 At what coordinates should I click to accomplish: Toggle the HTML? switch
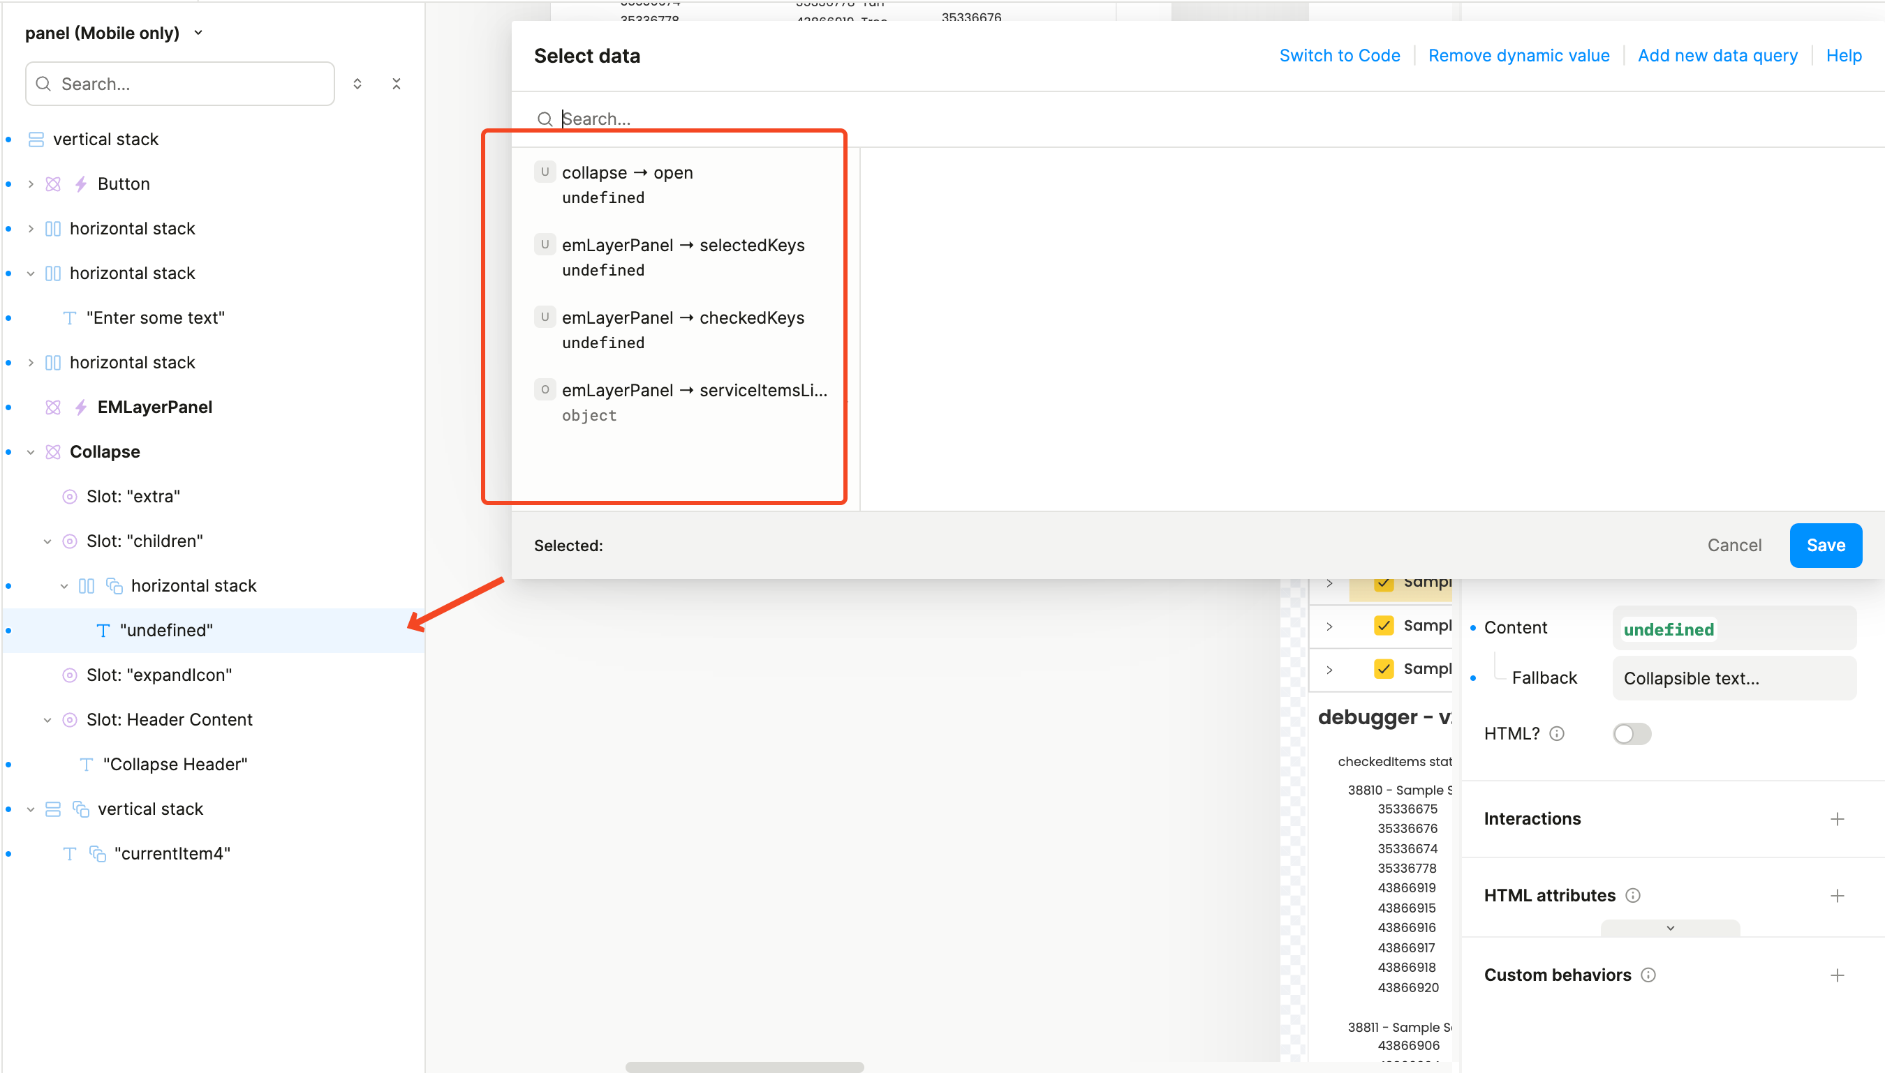pyautogui.click(x=1632, y=733)
